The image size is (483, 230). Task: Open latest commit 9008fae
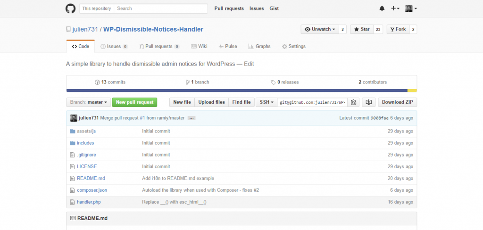pos(380,118)
